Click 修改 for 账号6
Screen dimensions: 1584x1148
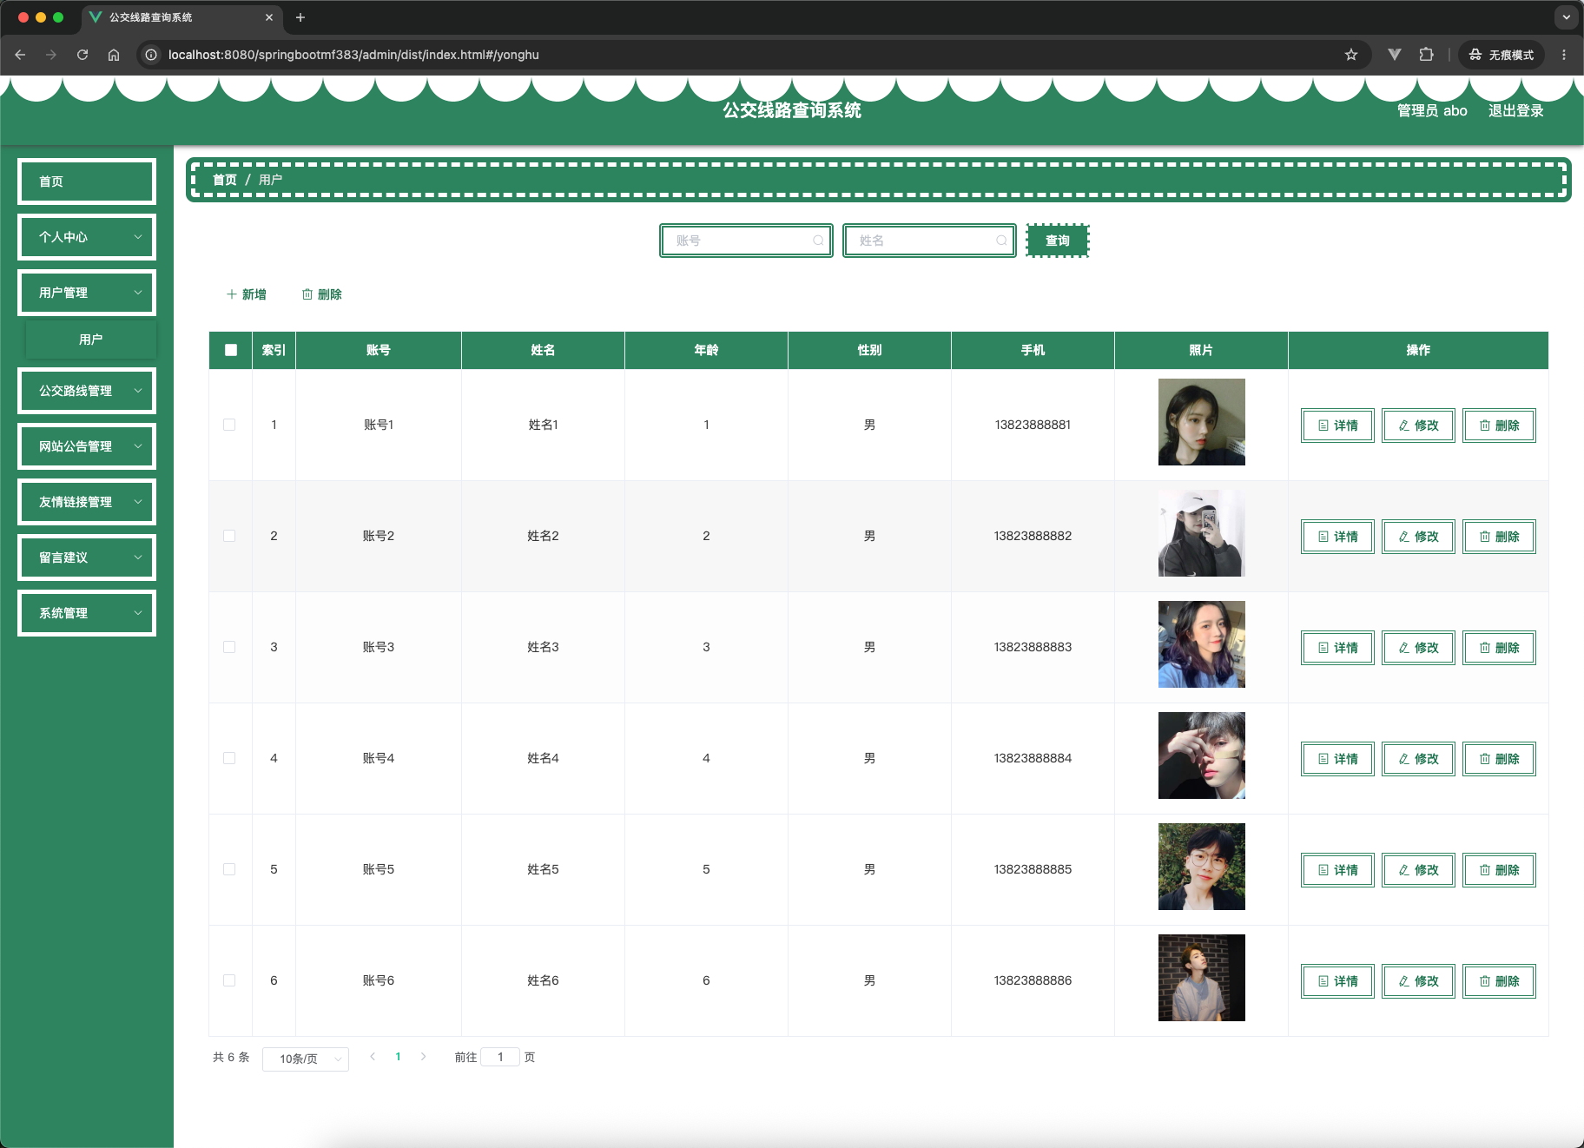[x=1418, y=981]
